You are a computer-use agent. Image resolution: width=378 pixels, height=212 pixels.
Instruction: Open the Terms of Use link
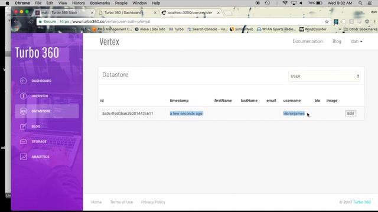[121, 202]
